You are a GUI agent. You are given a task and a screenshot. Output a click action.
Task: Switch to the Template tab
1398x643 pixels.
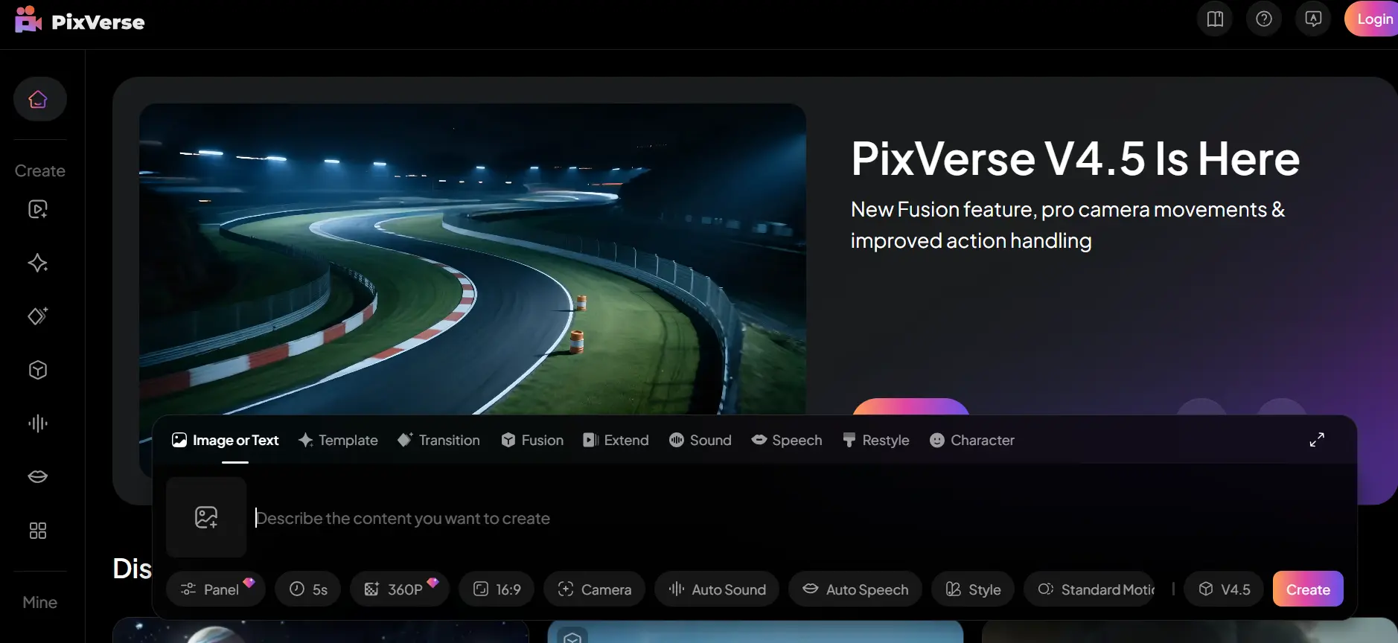(338, 441)
